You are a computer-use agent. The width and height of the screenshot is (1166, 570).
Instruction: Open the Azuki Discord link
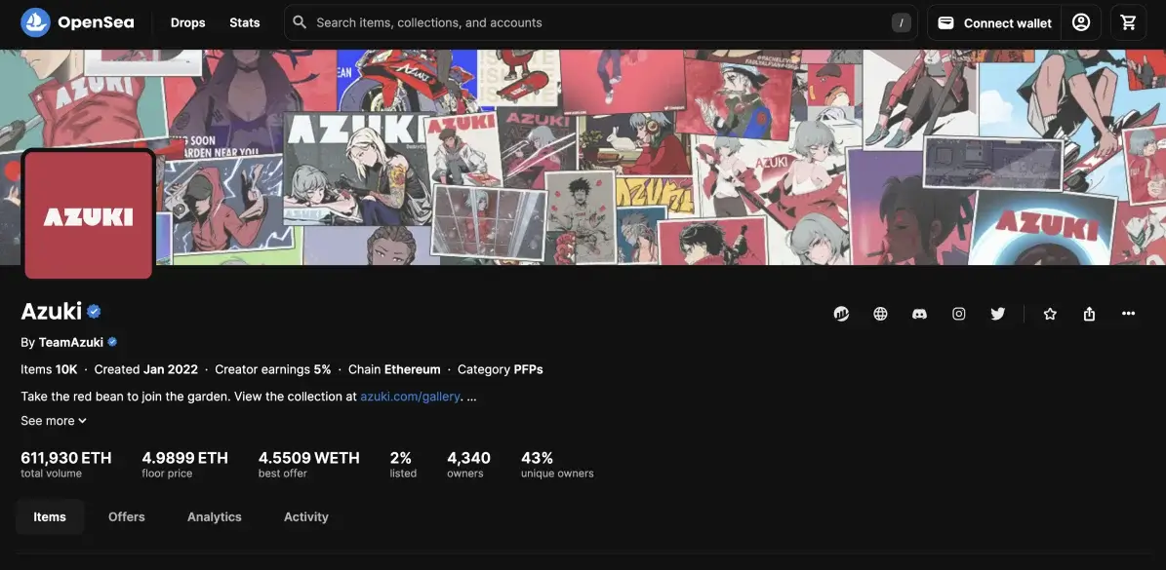coord(920,314)
